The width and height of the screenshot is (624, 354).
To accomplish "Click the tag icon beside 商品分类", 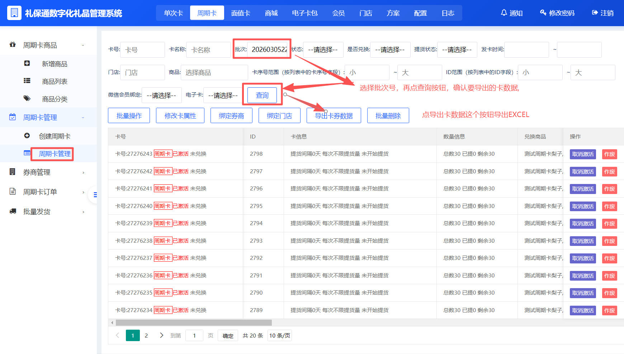I will point(27,99).
